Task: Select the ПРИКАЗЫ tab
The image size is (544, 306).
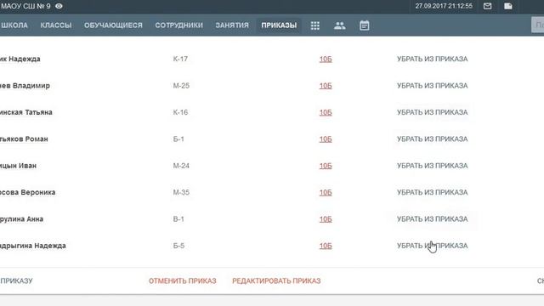Action: [x=279, y=25]
